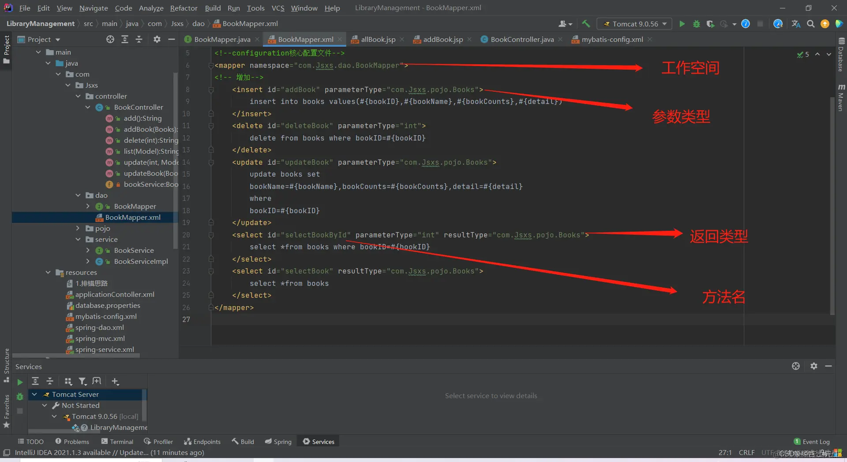Build project with the hammer icon
The width and height of the screenshot is (847, 462).
pos(586,24)
